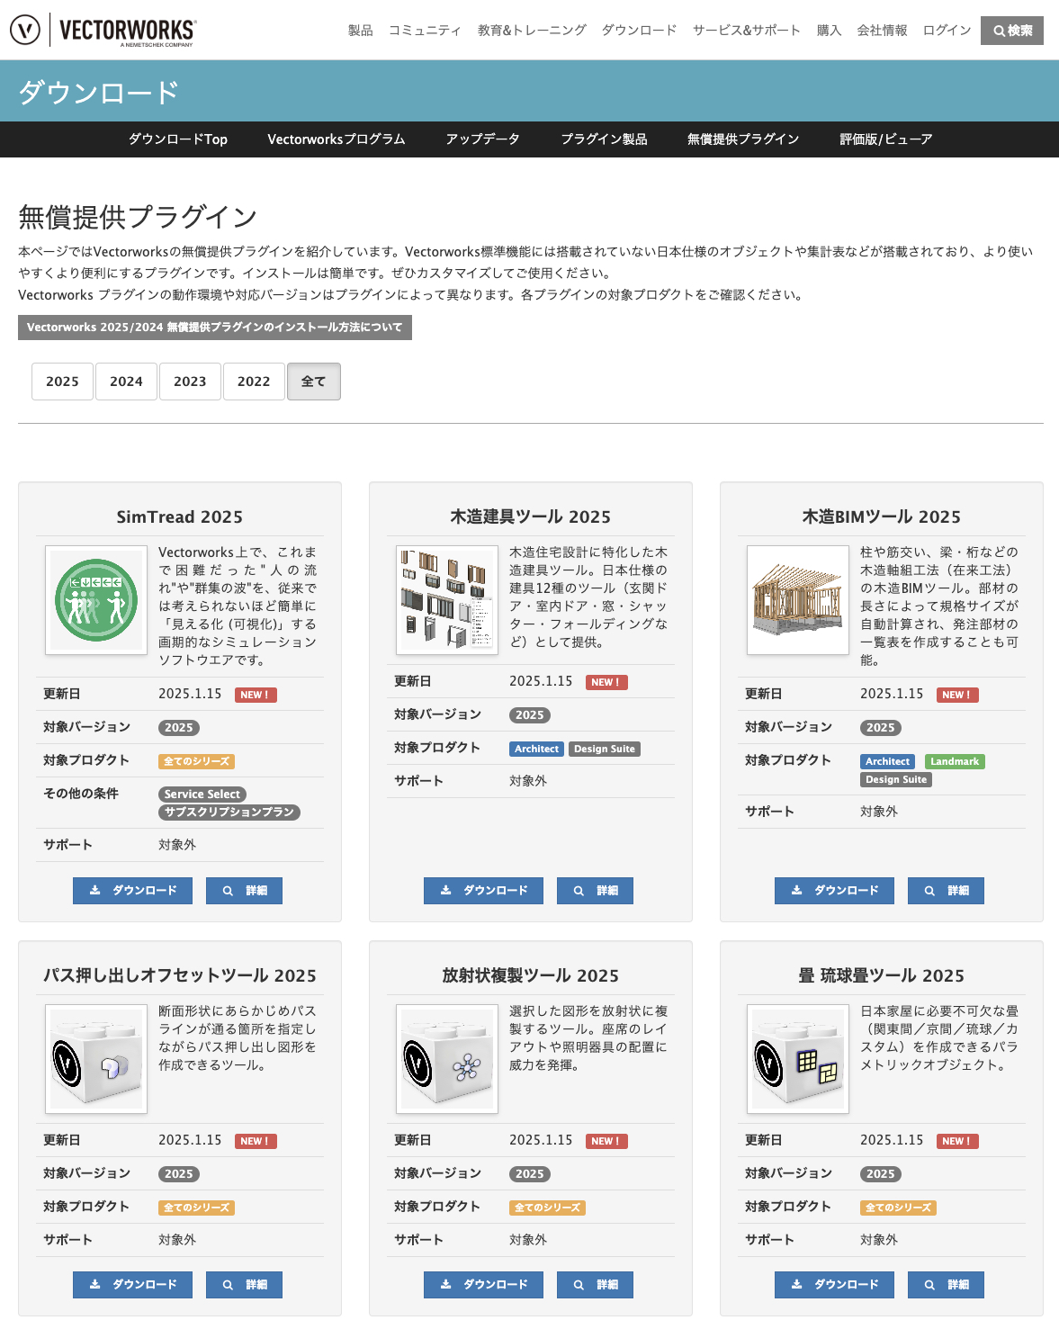Go to the 無償提供プラグイン tab

coord(743,139)
